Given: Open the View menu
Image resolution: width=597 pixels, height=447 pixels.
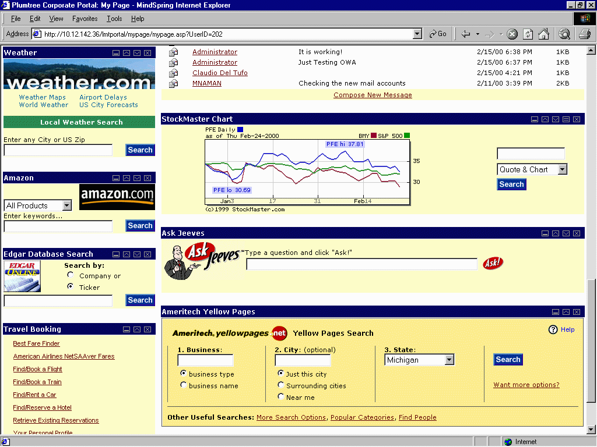Looking at the screenshot, I should (57, 19).
